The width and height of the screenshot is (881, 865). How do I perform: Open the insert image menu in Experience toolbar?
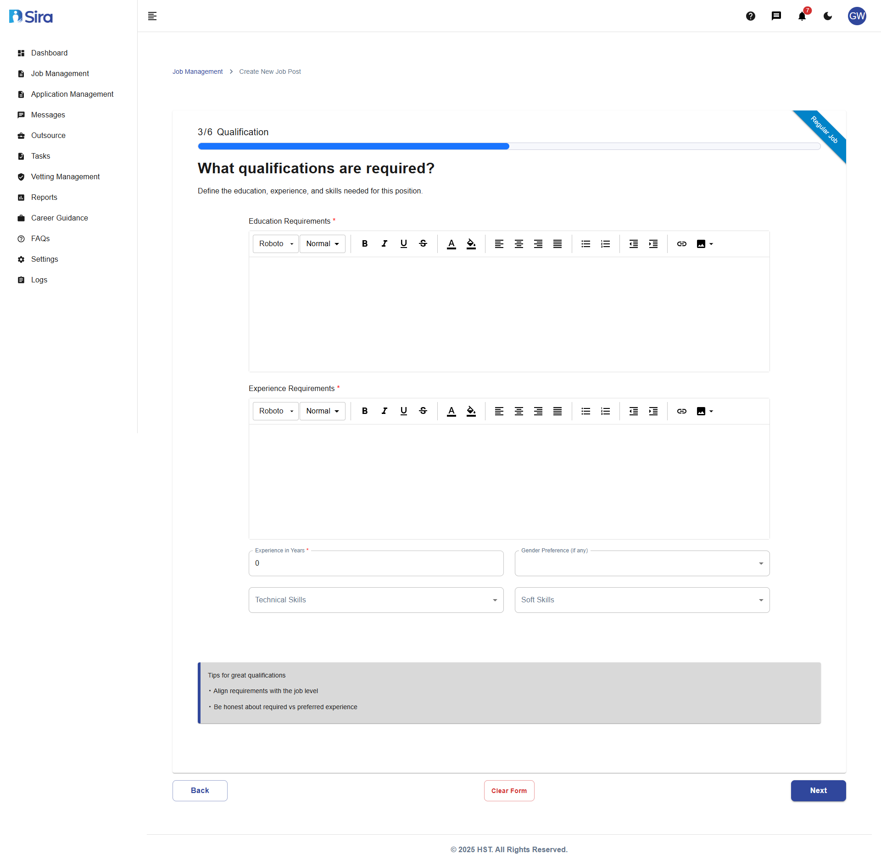704,411
